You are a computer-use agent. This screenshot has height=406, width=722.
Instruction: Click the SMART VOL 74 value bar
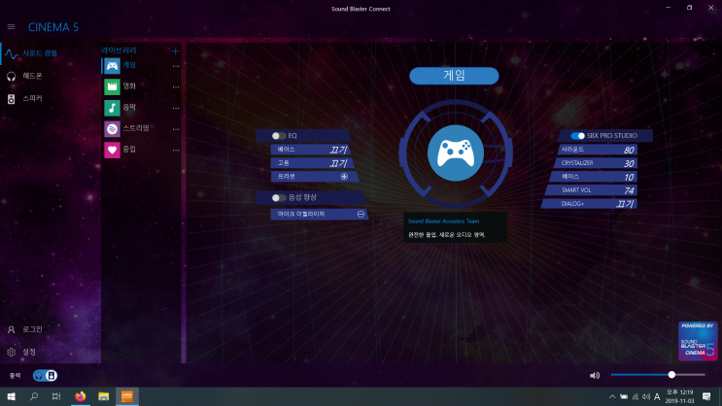click(591, 190)
